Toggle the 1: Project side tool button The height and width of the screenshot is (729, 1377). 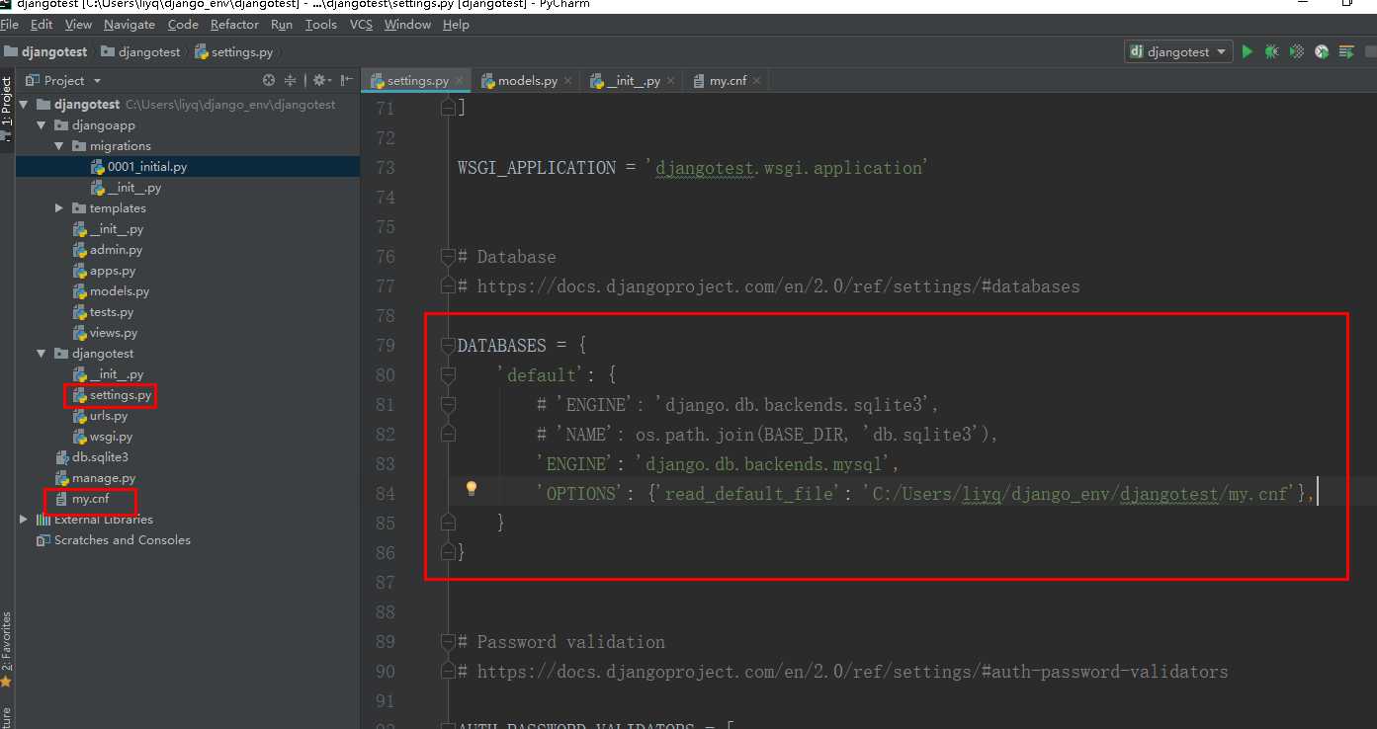click(x=7, y=110)
